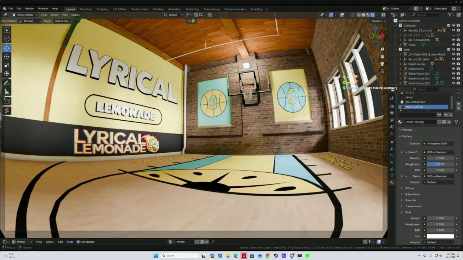Open the viewport Add menu
This screenshot has width=463, height=260.
pyautogui.click(x=65, y=15)
